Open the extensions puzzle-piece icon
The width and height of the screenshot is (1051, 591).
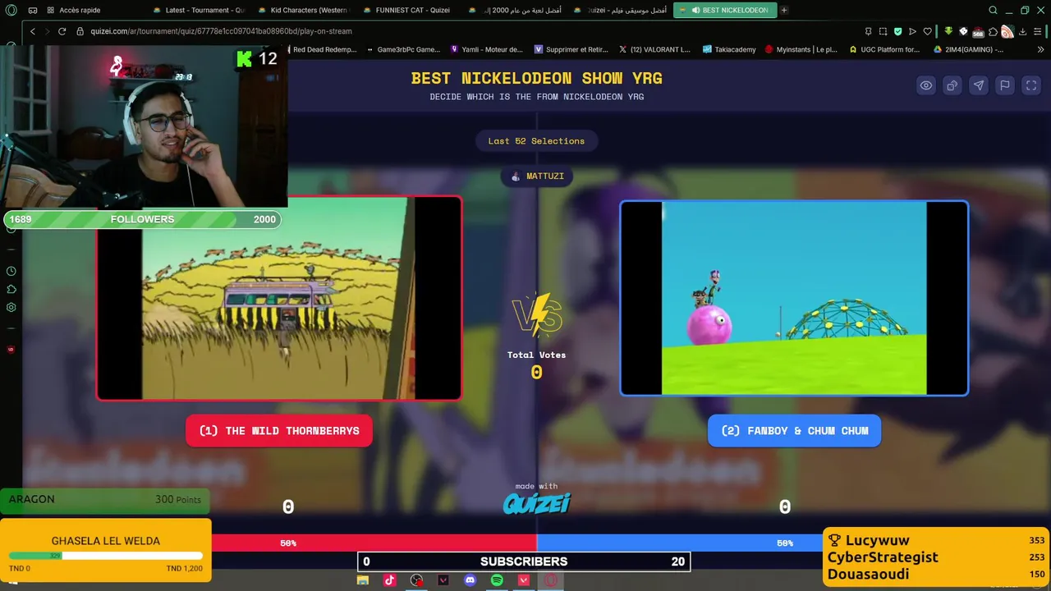[x=993, y=31]
